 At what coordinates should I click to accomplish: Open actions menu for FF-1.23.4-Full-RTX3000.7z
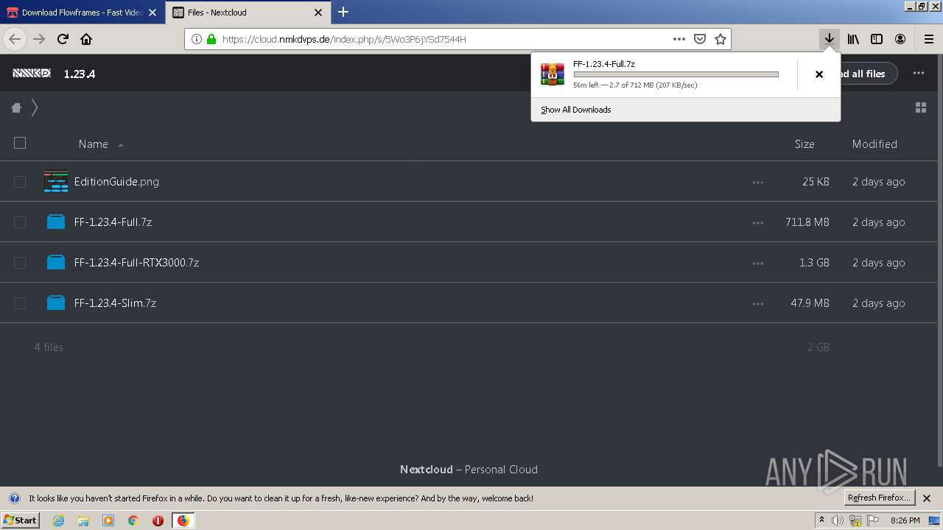(x=758, y=263)
